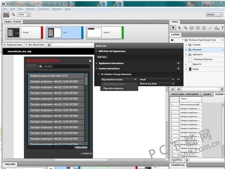The width and height of the screenshot is (225, 169).
Task: Collapse the Edit Data List Appearance section
Action: pos(96,51)
